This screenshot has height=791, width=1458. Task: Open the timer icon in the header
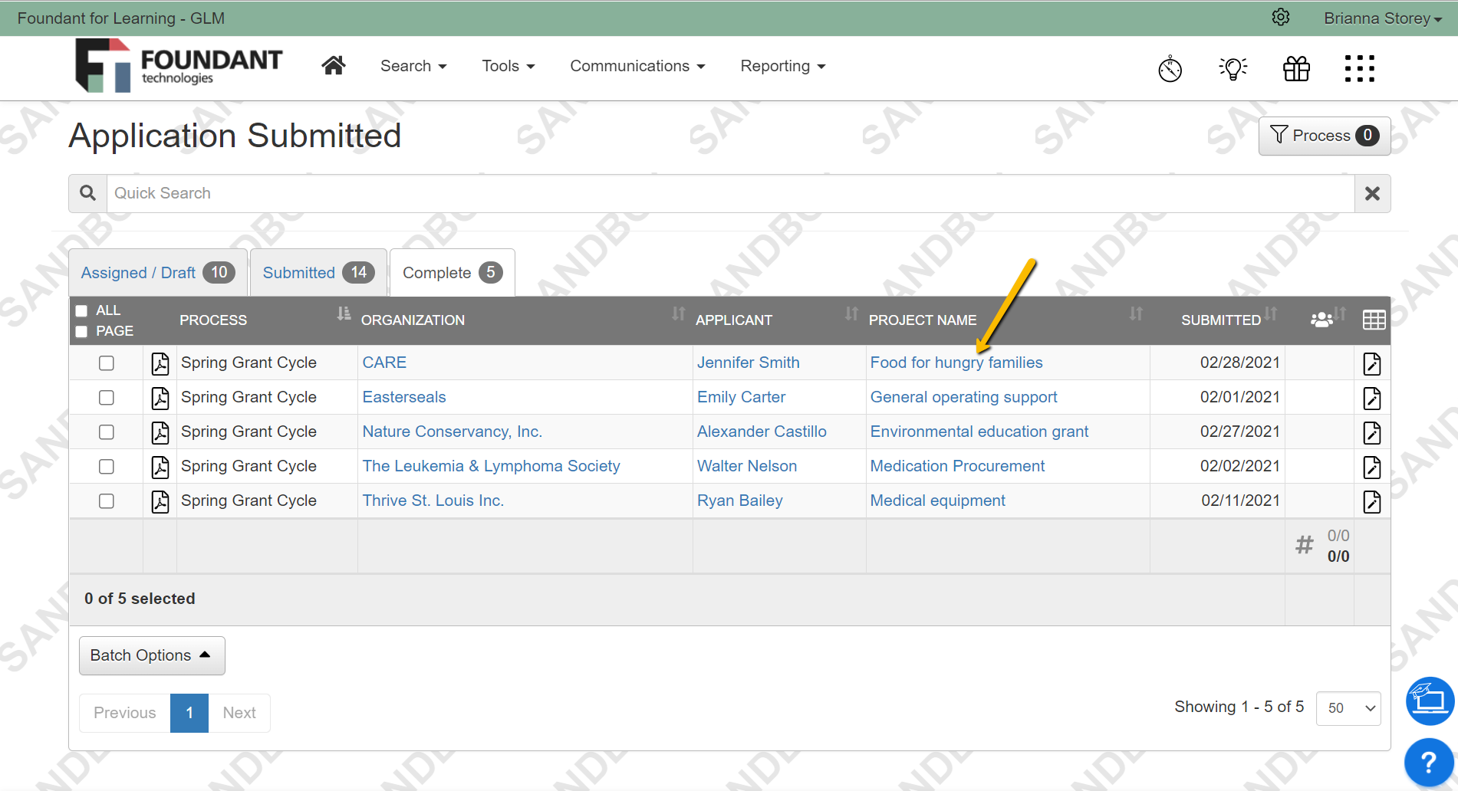click(1169, 68)
